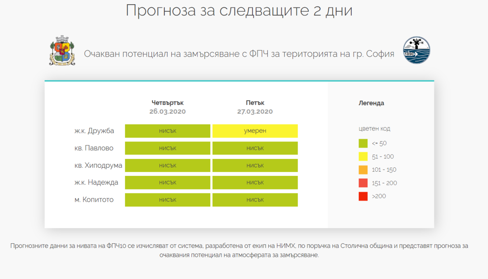Click the NIMH 1890 round logo
The image size is (488, 279).
[417, 50]
